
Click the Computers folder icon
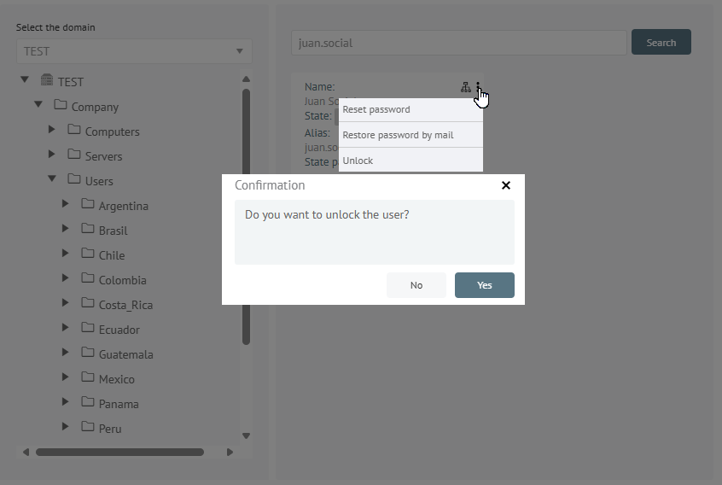[x=74, y=130]
